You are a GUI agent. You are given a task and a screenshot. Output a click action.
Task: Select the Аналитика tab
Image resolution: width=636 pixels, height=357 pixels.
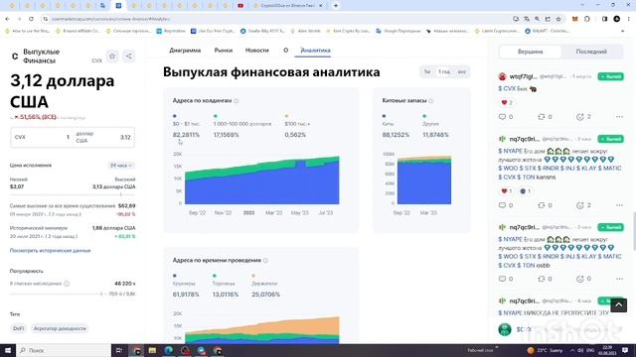pyautogui.click(x=316, y=51)
